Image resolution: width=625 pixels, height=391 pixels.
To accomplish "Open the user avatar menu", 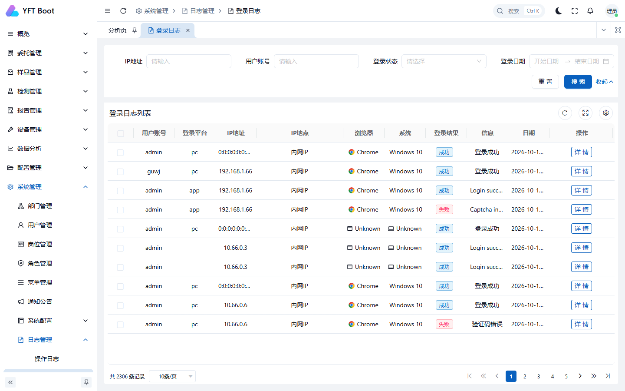I will (x=612, y=11).
